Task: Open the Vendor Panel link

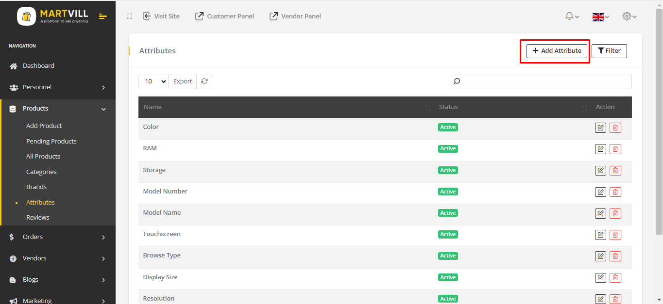Action: point(295,16)
